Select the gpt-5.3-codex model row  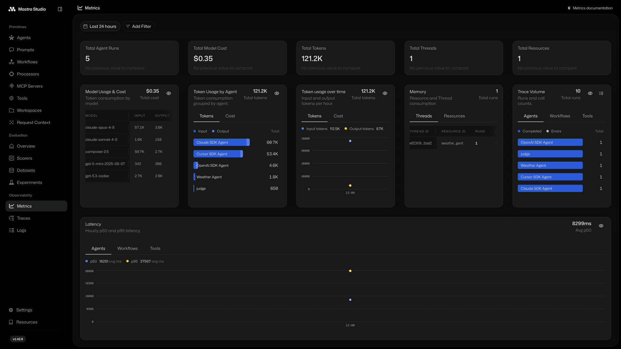pyautogui.click(x=128, y=176)
